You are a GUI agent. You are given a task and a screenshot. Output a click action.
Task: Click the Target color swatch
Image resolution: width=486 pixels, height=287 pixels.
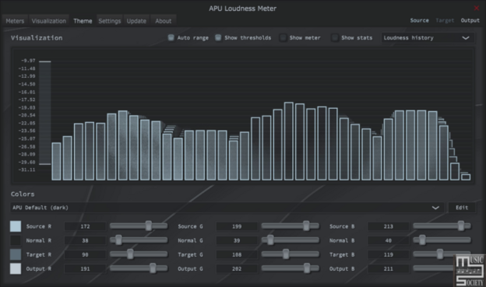(16, 254)
